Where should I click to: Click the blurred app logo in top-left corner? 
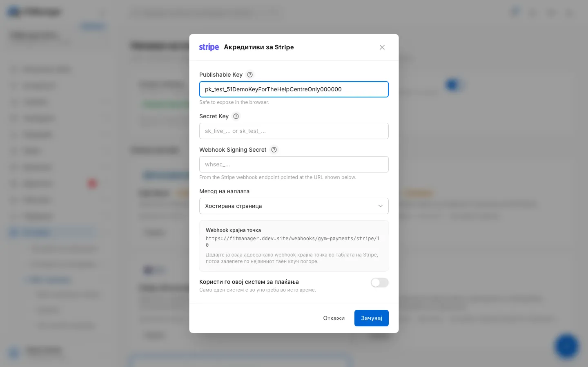[14, 12]
